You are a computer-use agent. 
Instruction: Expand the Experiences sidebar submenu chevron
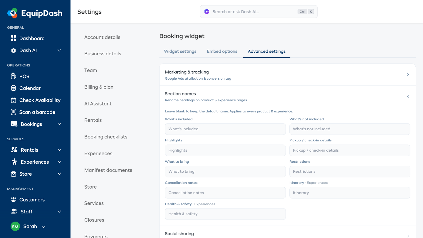59,162
